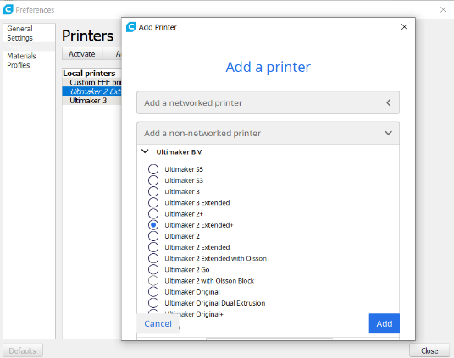Choose the Ultimaker 3 radio option in Add Printer dialog

coord(153,191)
